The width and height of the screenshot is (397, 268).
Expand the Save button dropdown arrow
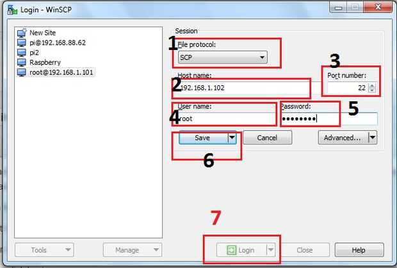pyautogui.click(x=232, y=138)
